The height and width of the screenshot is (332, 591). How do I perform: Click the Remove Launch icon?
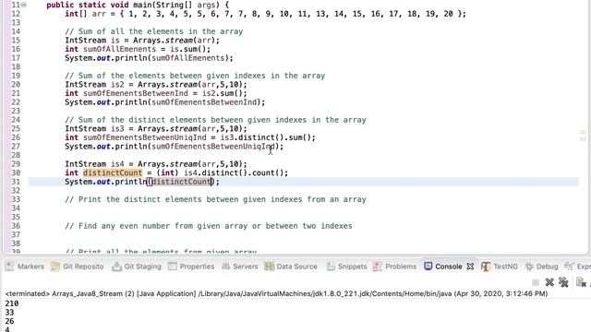click(549, 282)
